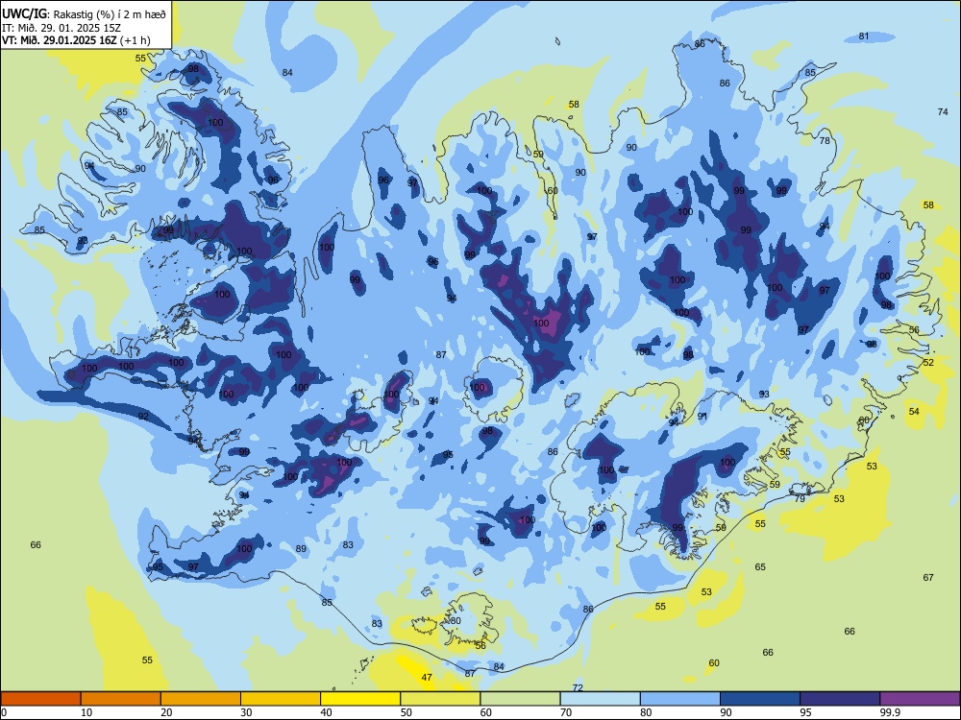961x720 pixels.
Task: Click the humidity value "81" on the map
Action: pos(864,36)
